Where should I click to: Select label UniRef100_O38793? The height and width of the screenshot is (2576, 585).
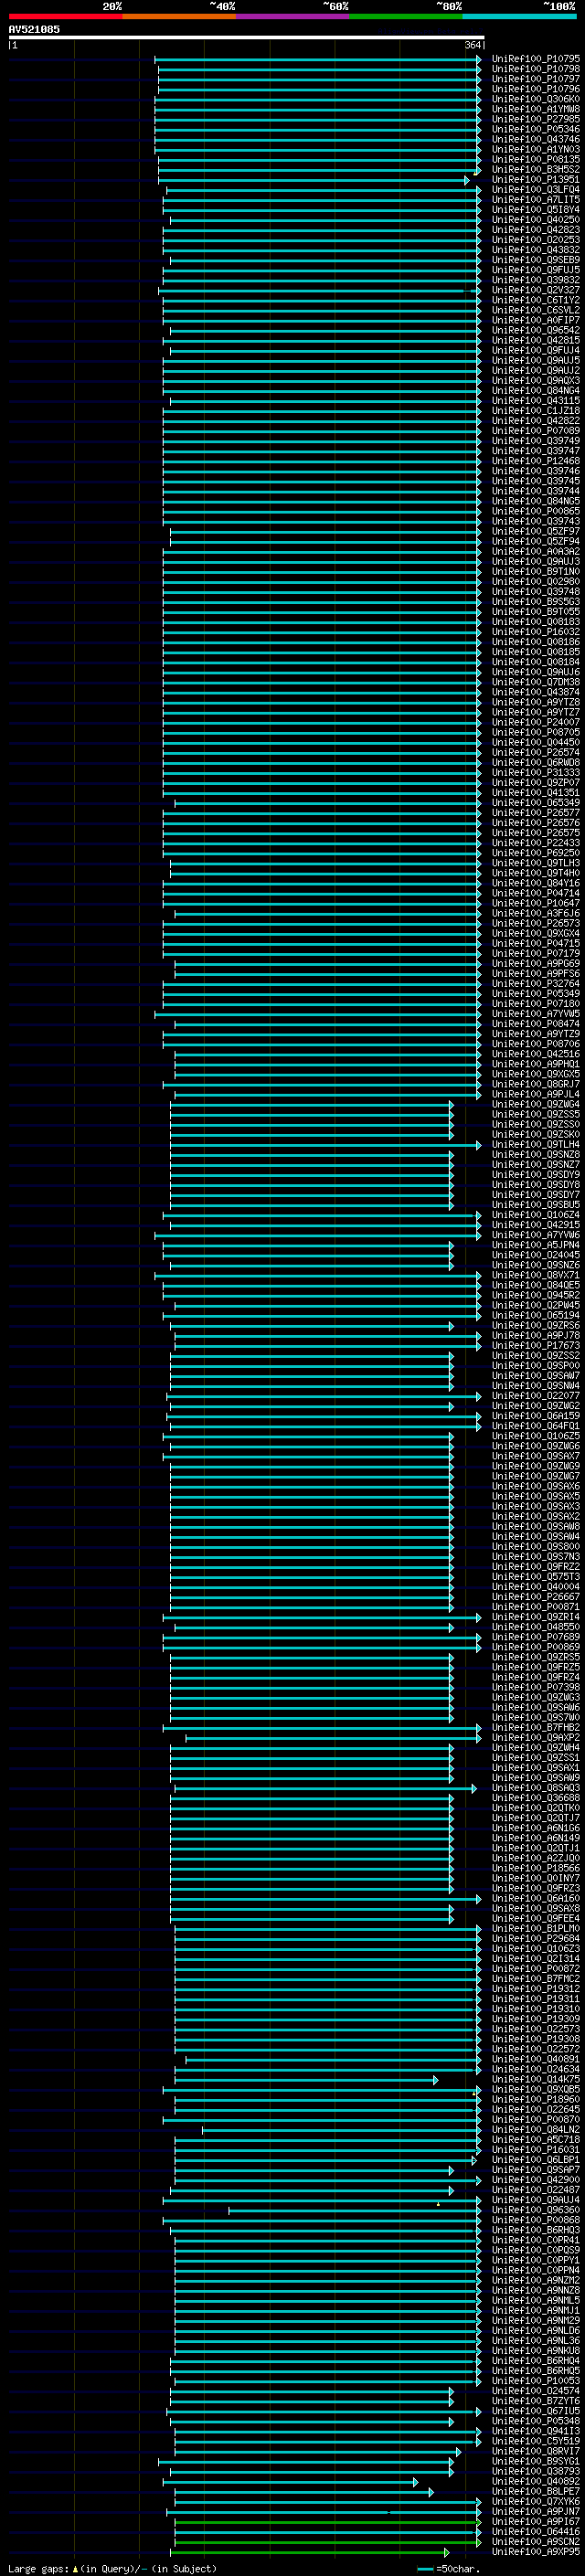pos(535,2470)
